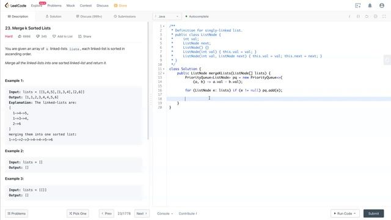This screenshot has width=391, height=220.
Task: Switch to the Description tab
Action: (18, 16)
